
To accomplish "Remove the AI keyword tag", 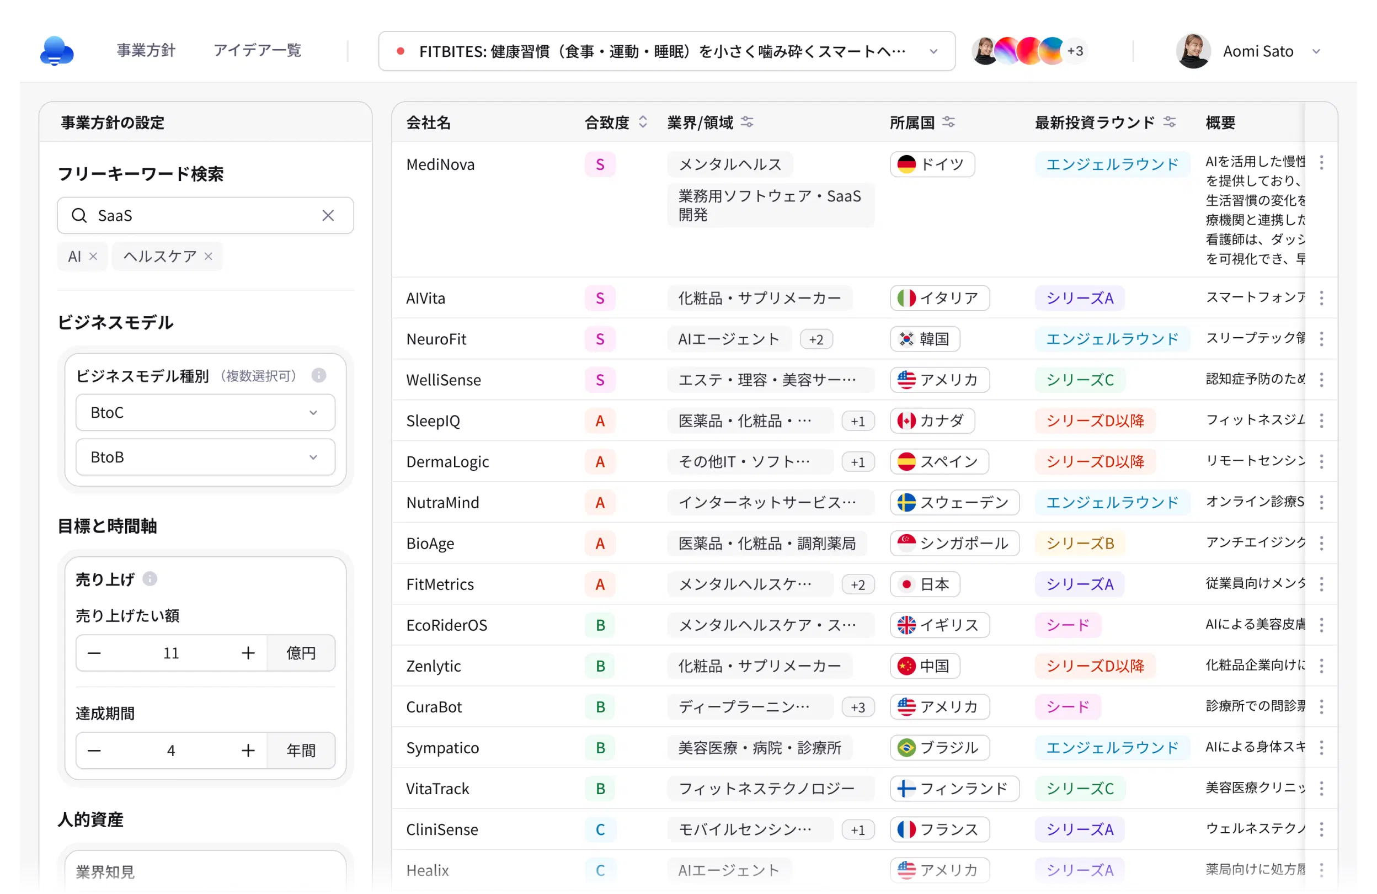I will [93, 257].
